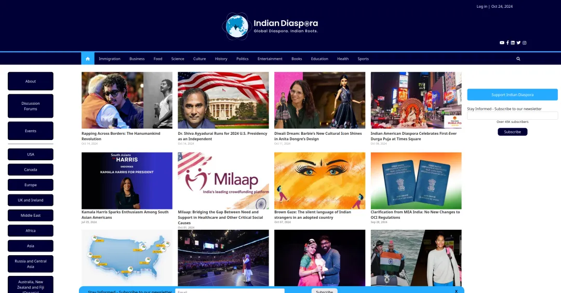Image resolution: width=561 pixels, height=293 pixels.
Task: Focus the sidebar newsletter email field
Action: tap(512, 116)
